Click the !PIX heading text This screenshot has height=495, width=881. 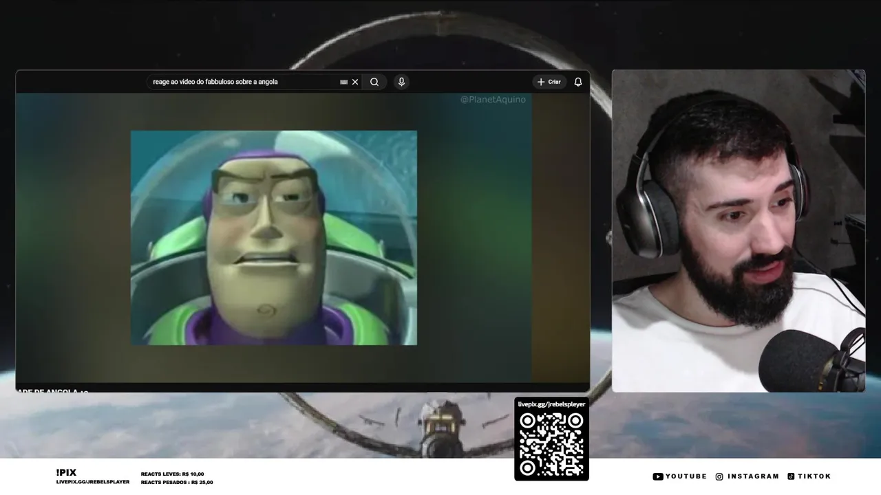(x=66, y=472)
